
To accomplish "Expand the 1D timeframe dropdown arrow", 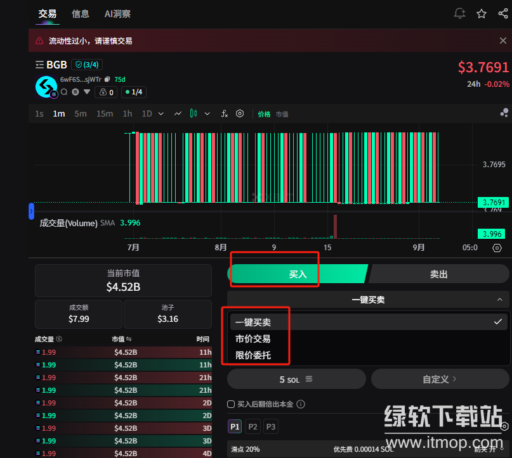I will [161, 114].
